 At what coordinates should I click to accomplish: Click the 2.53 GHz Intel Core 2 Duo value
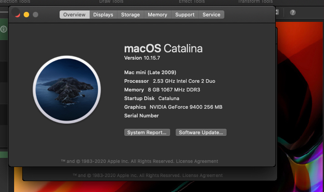coord(184,81)
